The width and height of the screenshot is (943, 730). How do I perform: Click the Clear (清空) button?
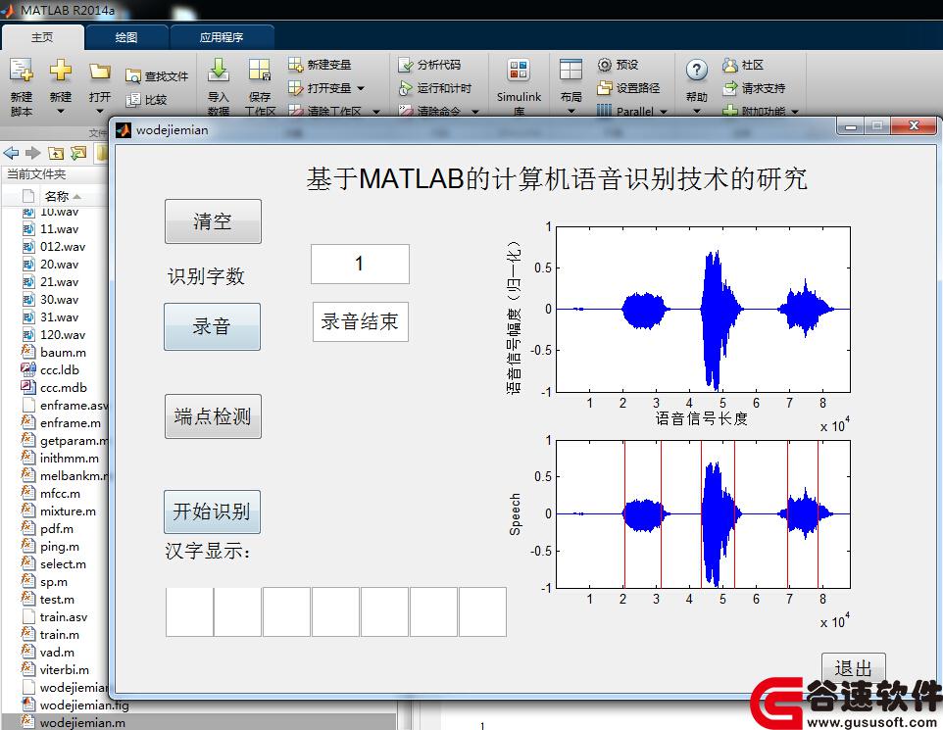[x=213, y=221]
